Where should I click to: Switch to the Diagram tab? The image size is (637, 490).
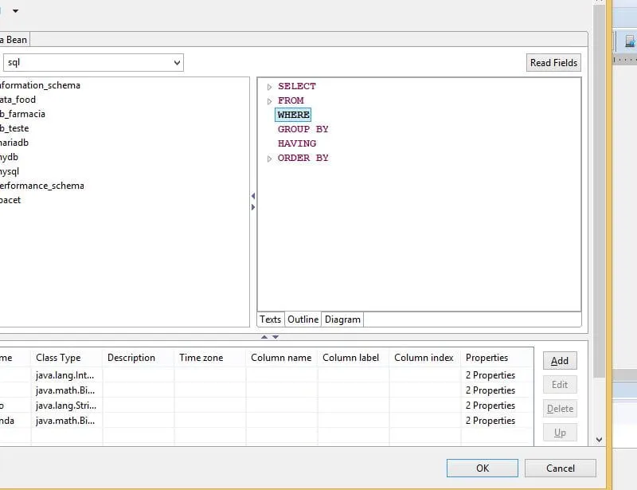click(x=342, y=319)
